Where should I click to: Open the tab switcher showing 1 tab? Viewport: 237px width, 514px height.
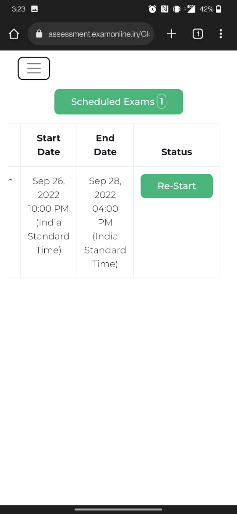pyautogui.click(x=197, y=34)
